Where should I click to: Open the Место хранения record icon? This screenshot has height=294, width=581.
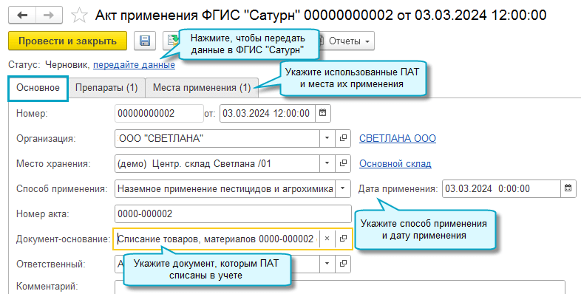[343, 163]
